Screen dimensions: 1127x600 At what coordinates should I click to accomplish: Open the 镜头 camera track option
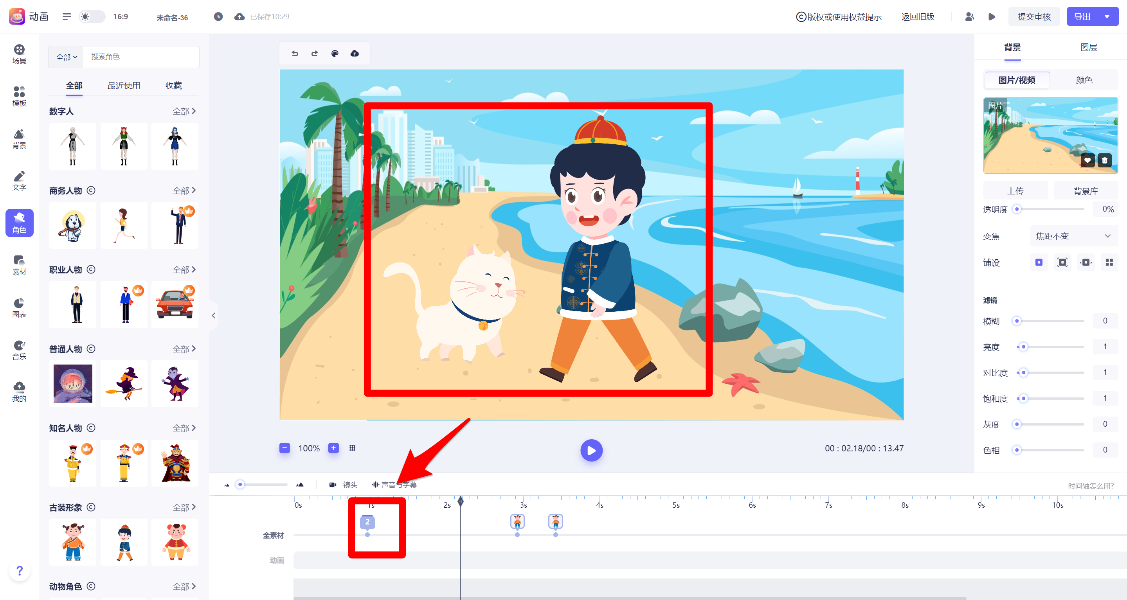tap(343, 485)
